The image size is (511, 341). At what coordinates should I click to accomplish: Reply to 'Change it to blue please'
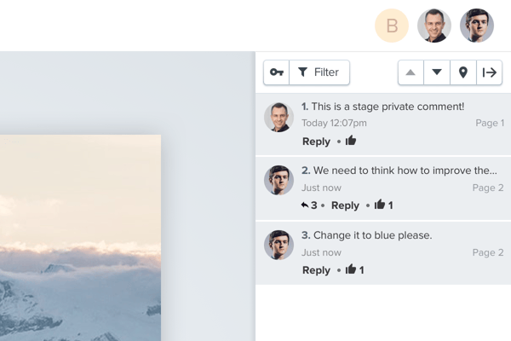pyautogui.click(x=316, y=270)
